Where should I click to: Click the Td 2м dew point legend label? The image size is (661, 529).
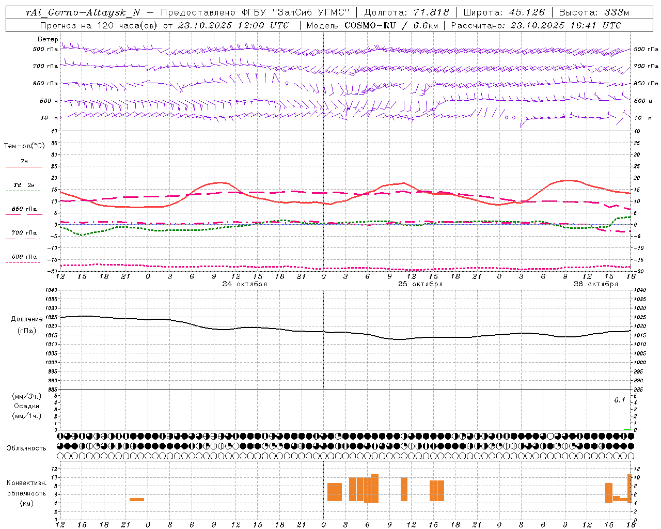[24, 185]
